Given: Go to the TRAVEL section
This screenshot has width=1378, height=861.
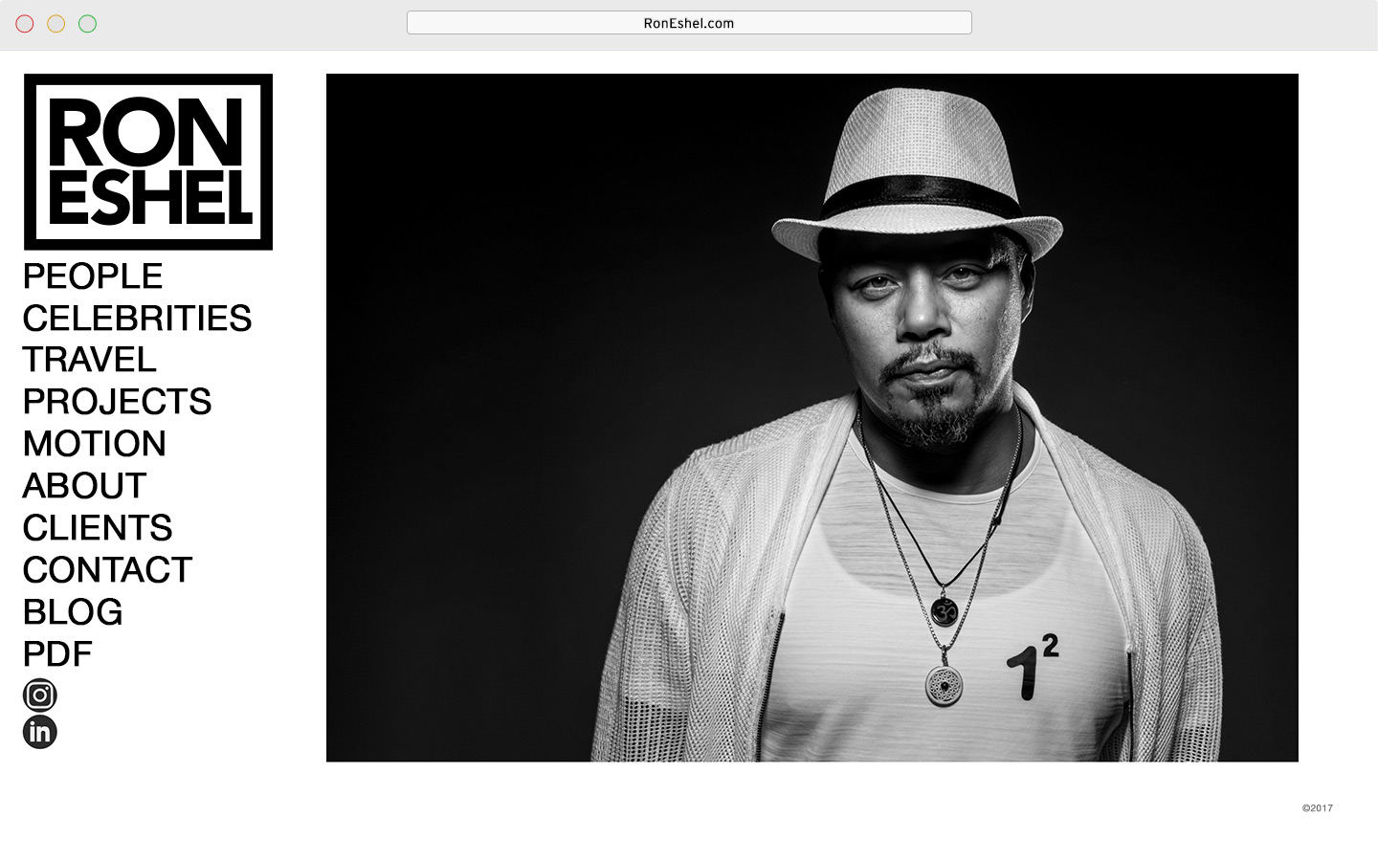Looking at the screenshot, I should coord(90,360).
